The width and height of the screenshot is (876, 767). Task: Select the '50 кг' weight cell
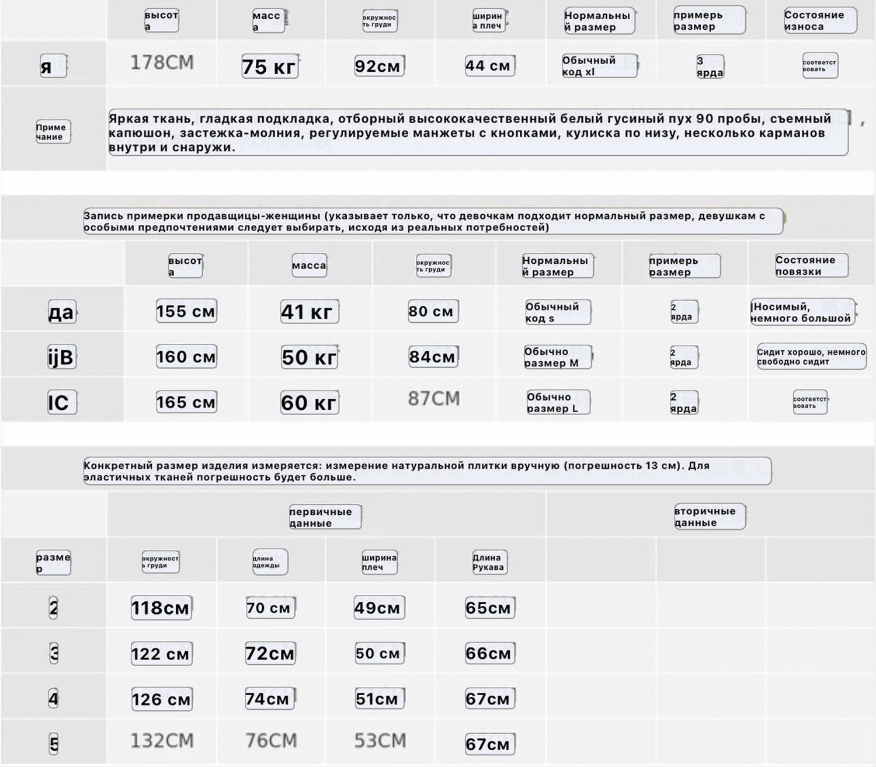[309, 357]
